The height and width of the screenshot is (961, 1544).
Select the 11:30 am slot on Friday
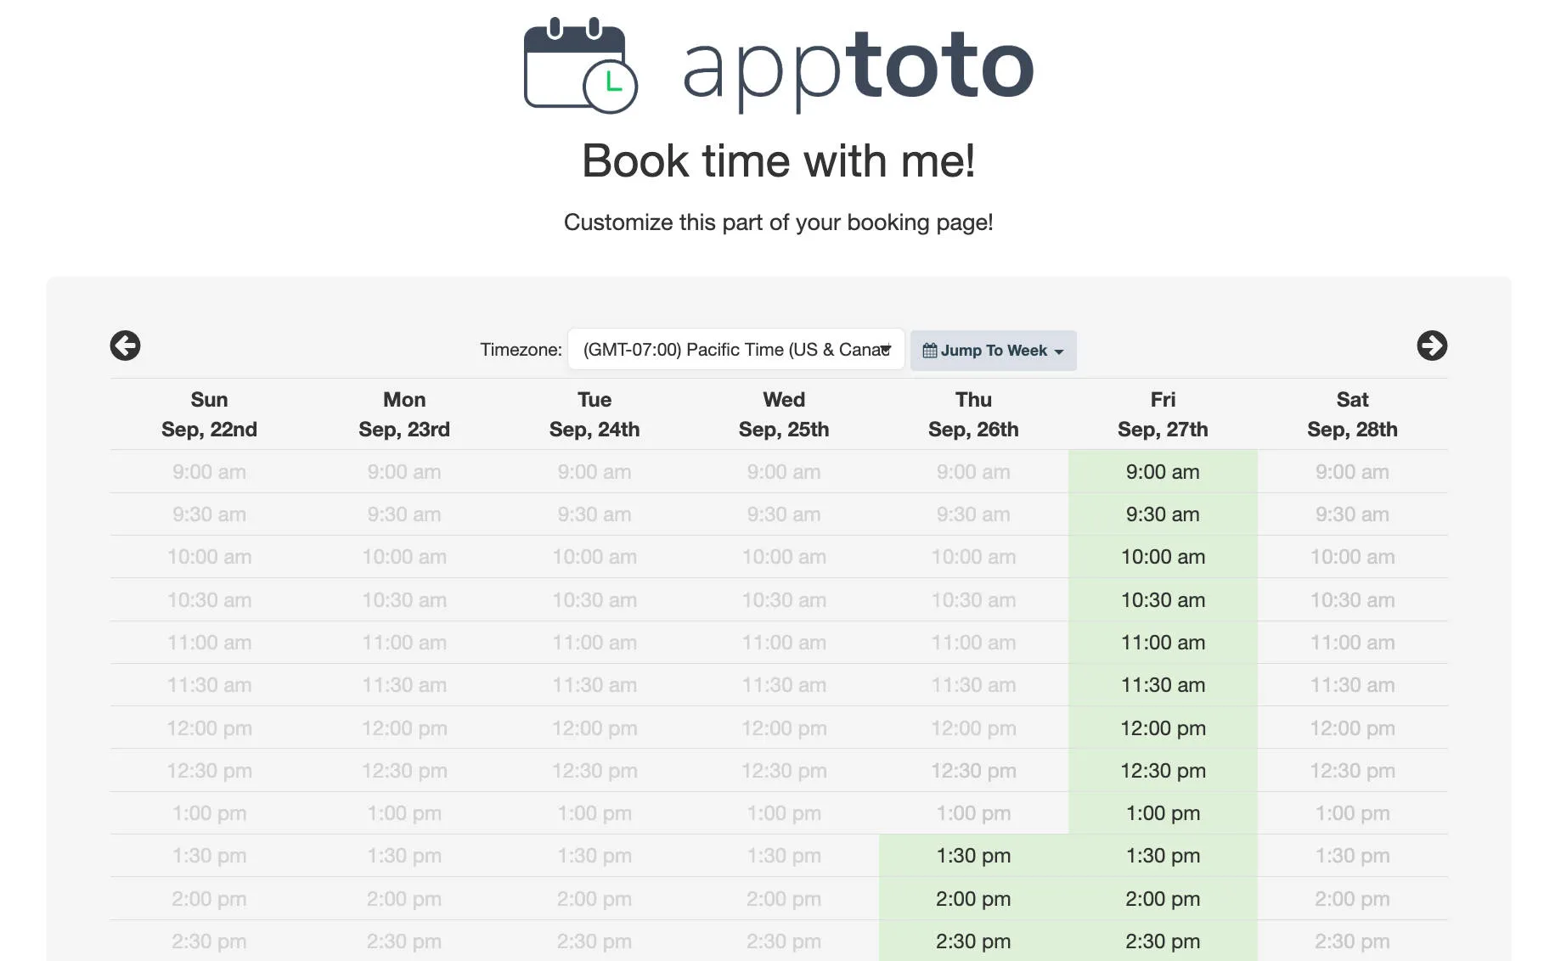(1162, 684)
